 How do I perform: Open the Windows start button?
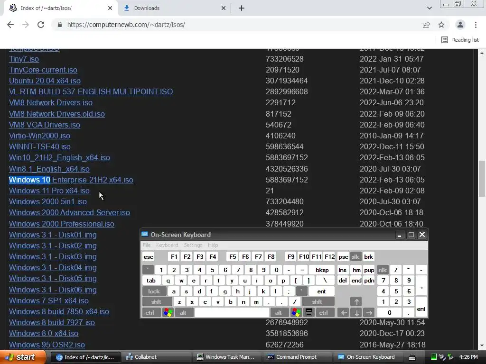22,357
